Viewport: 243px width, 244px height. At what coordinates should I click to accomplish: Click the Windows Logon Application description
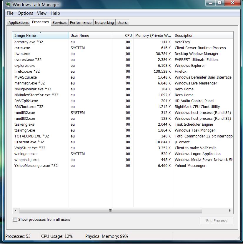(198, 154)
